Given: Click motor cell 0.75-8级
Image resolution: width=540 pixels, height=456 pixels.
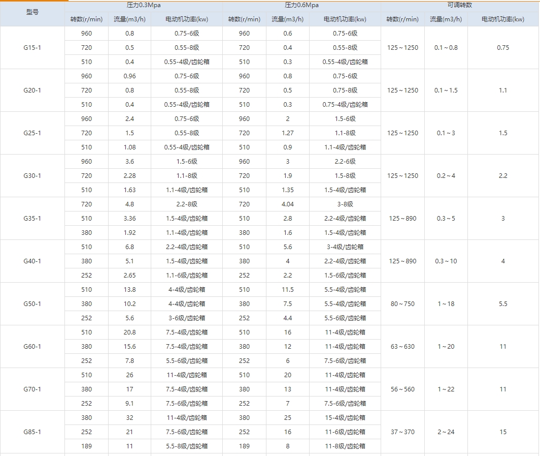Looking at the screenshot, I should [x=345, y=90].
